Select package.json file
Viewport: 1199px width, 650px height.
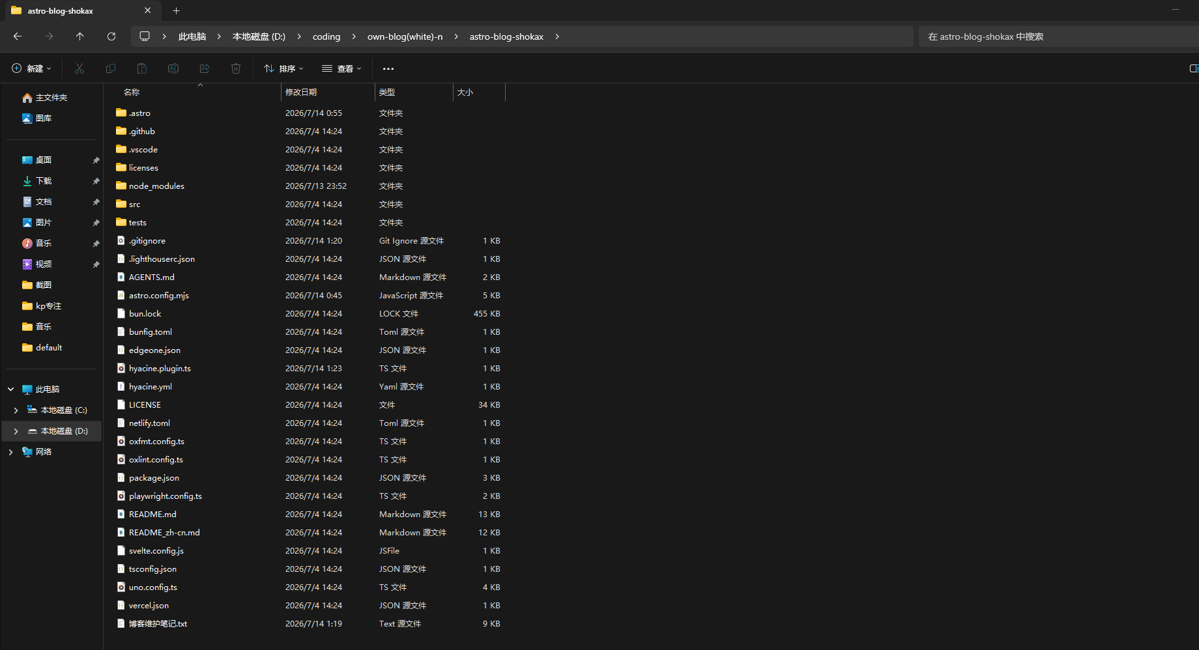147,478
